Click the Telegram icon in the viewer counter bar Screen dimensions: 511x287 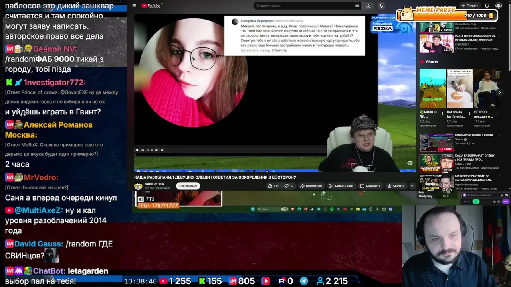click(304, 281)
